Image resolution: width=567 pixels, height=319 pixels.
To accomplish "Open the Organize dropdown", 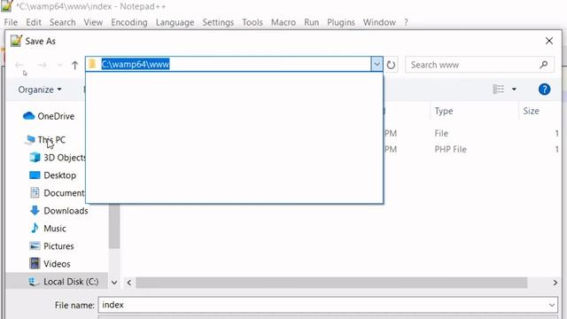I will coord(39,89).
